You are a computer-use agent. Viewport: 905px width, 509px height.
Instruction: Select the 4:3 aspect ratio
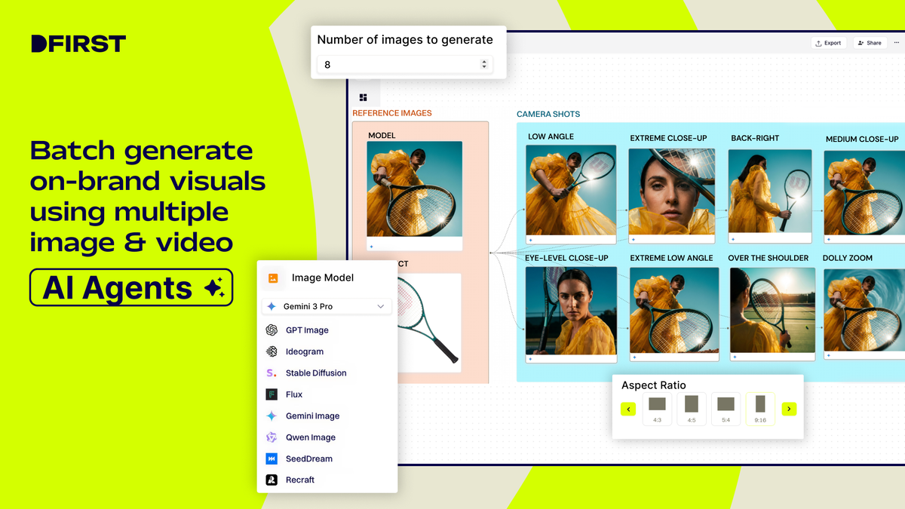(x=657, y=409)
